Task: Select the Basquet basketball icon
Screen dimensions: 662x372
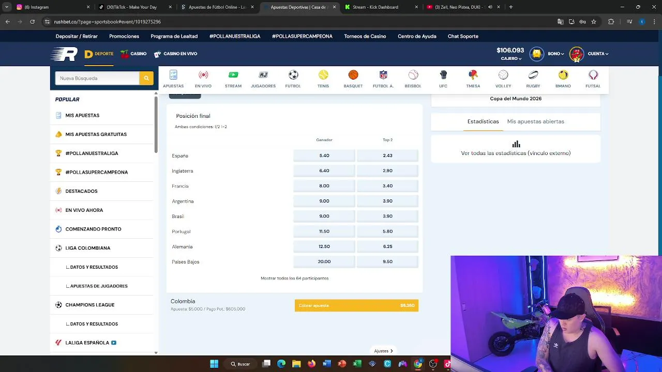Action: (x=353, y=75)
